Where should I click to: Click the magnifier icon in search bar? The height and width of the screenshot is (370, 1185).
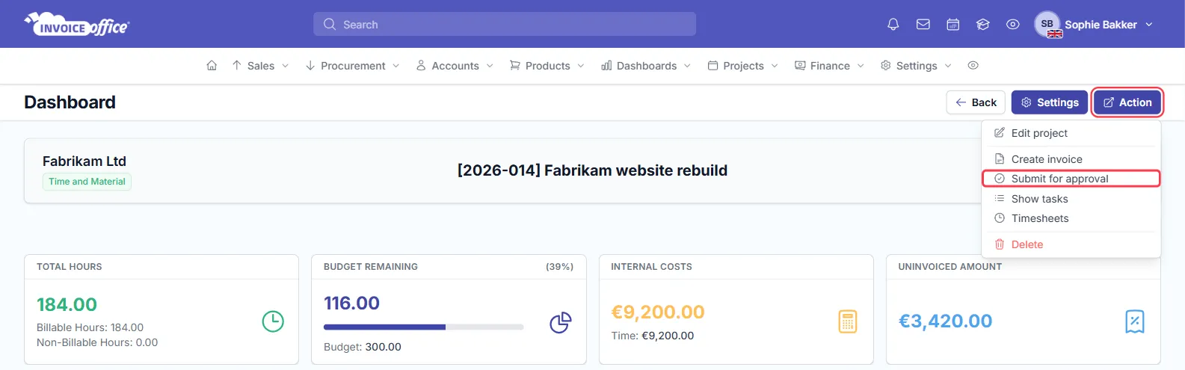(x=330, y=25)
